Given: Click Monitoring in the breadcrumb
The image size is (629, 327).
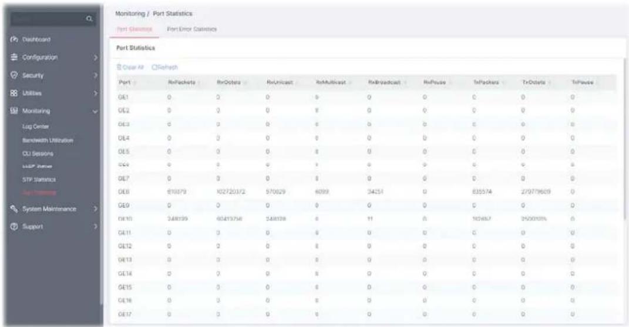Looking at the screenshot, I should (x=130, y=14).
